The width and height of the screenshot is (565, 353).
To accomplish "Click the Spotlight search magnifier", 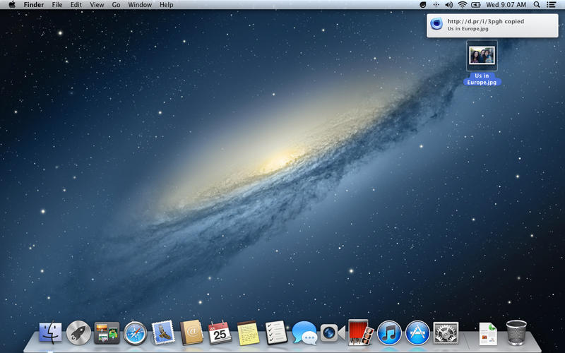I will [537, 5].
